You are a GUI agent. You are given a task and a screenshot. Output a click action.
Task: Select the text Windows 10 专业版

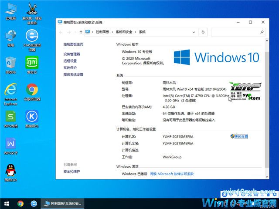[x=137, y=52]
